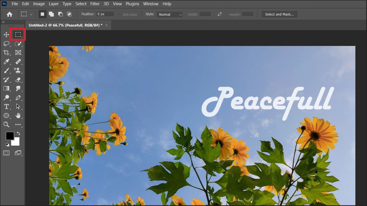367x206 pixels.
Task: Open the 3D menu
Action: point(106,4)
